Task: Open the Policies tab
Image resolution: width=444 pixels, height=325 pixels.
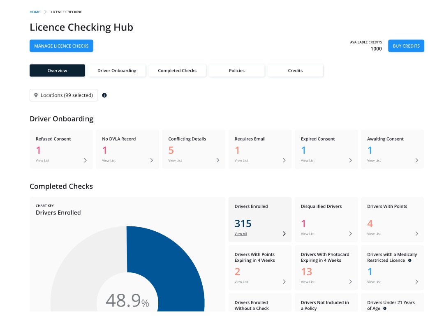Action: tap(237, 71)
